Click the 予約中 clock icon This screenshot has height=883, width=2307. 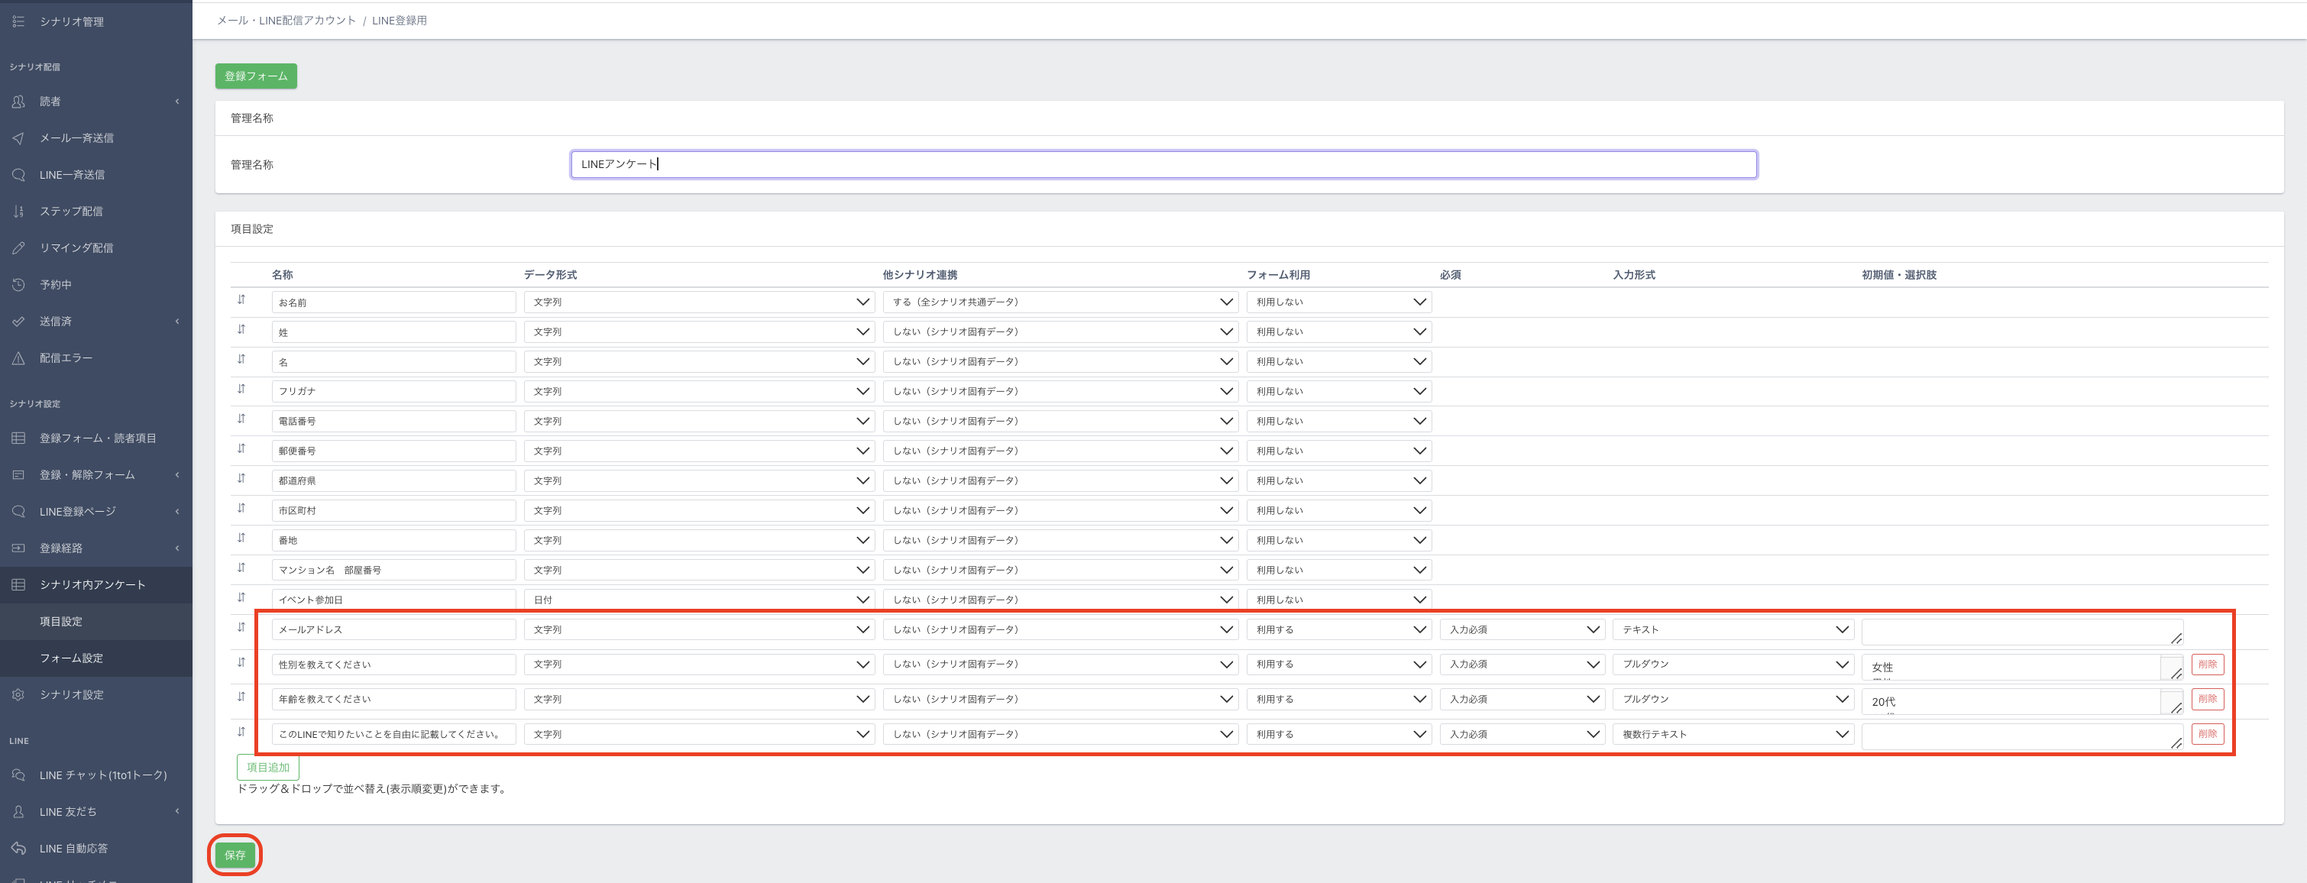pyautogui.click(x=18, y=285)
